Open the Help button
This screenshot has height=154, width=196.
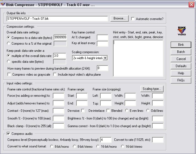point(181,73)
